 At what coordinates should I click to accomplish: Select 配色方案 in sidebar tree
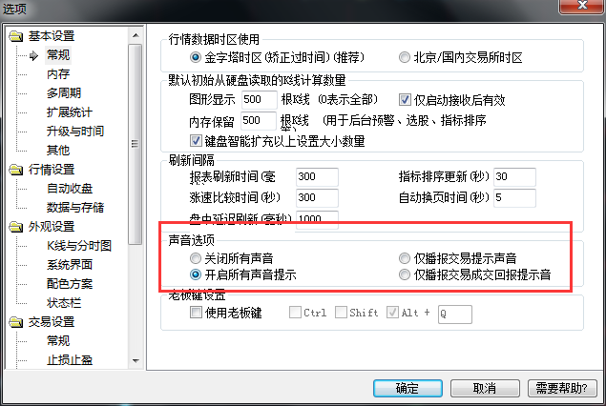click(x=70, y=284)
